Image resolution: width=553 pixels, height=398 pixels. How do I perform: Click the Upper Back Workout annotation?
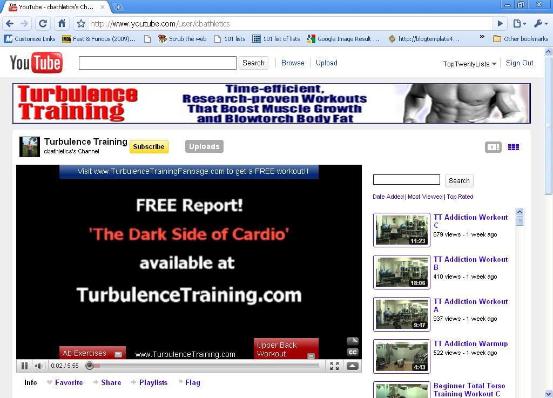(286, 349)
